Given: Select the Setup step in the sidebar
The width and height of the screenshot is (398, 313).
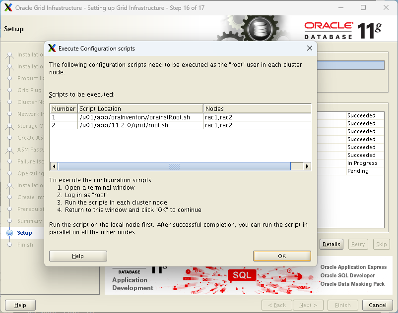Looking at the screenshot, I should [24, 233].
